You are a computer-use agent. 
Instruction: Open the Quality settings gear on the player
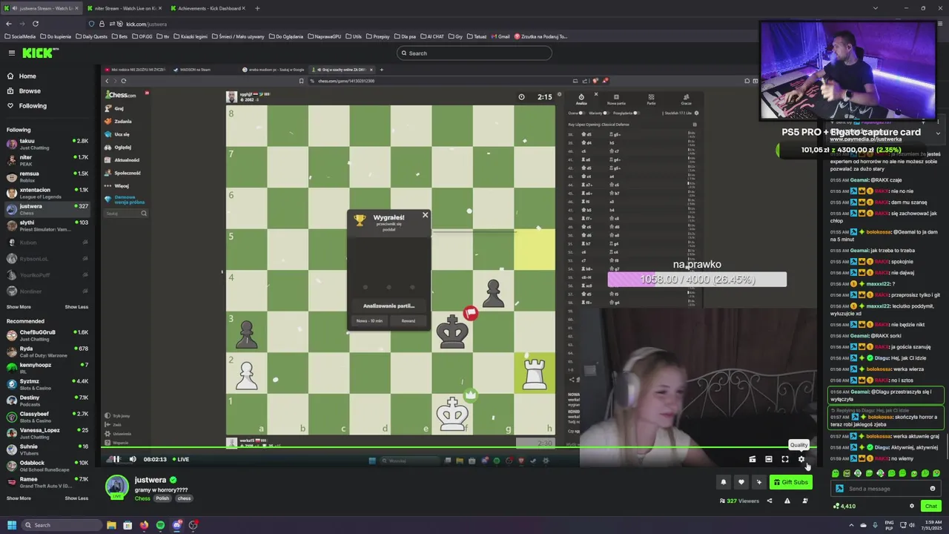801,459
